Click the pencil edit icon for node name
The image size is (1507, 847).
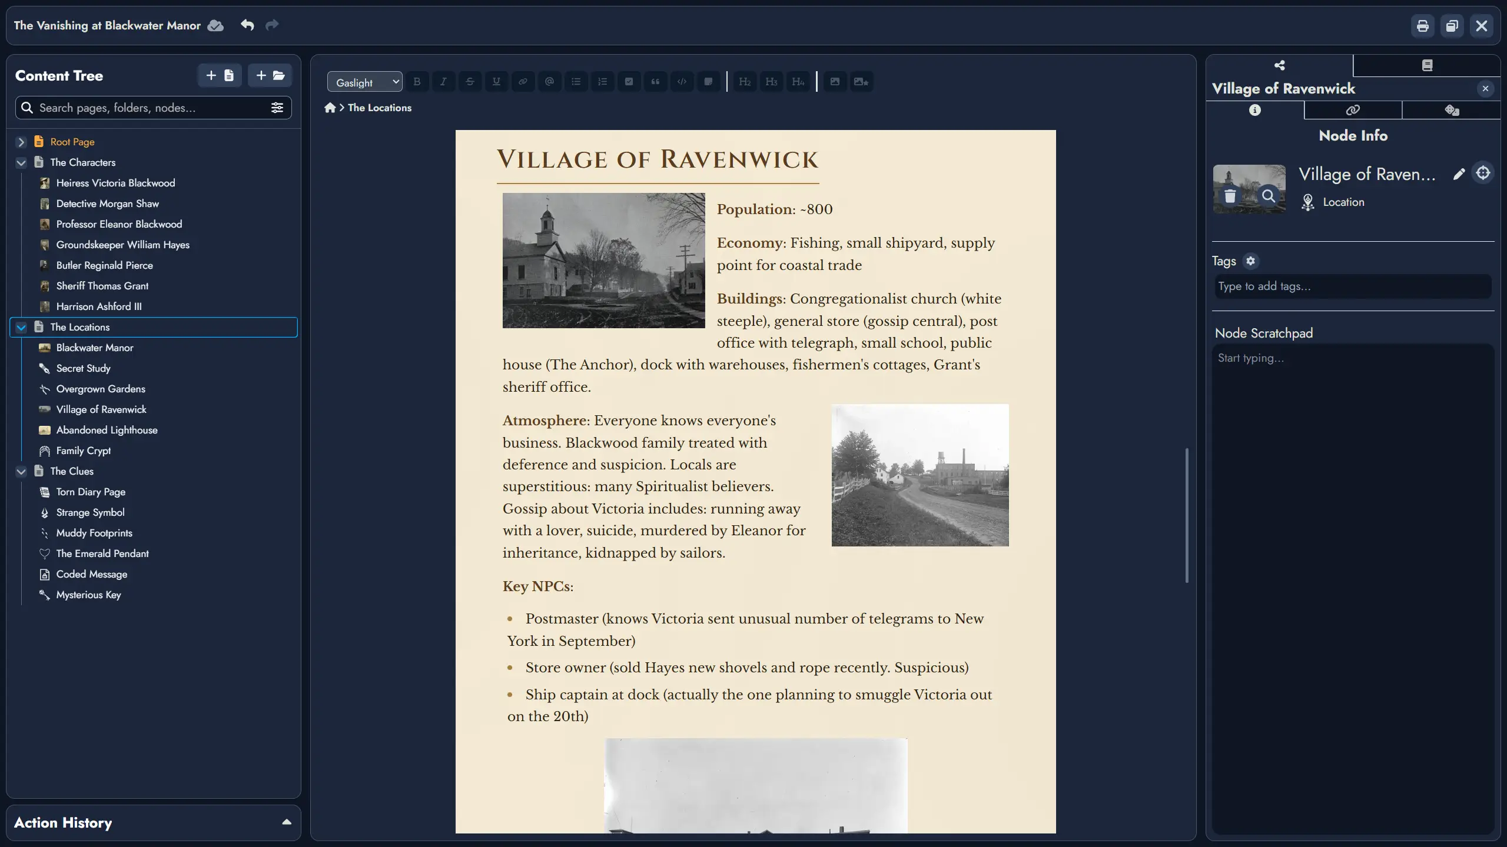1459,174
